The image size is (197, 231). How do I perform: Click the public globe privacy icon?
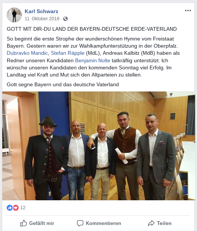click(x=65, y=19)
